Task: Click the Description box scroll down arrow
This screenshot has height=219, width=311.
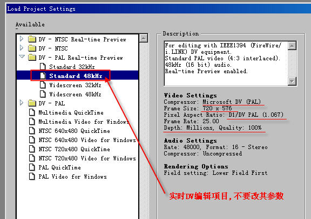Action: 292,81
